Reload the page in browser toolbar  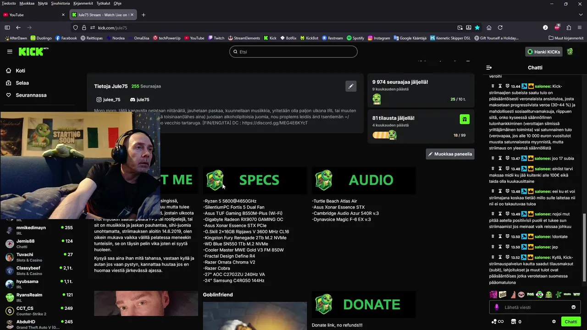coord(500,27)
